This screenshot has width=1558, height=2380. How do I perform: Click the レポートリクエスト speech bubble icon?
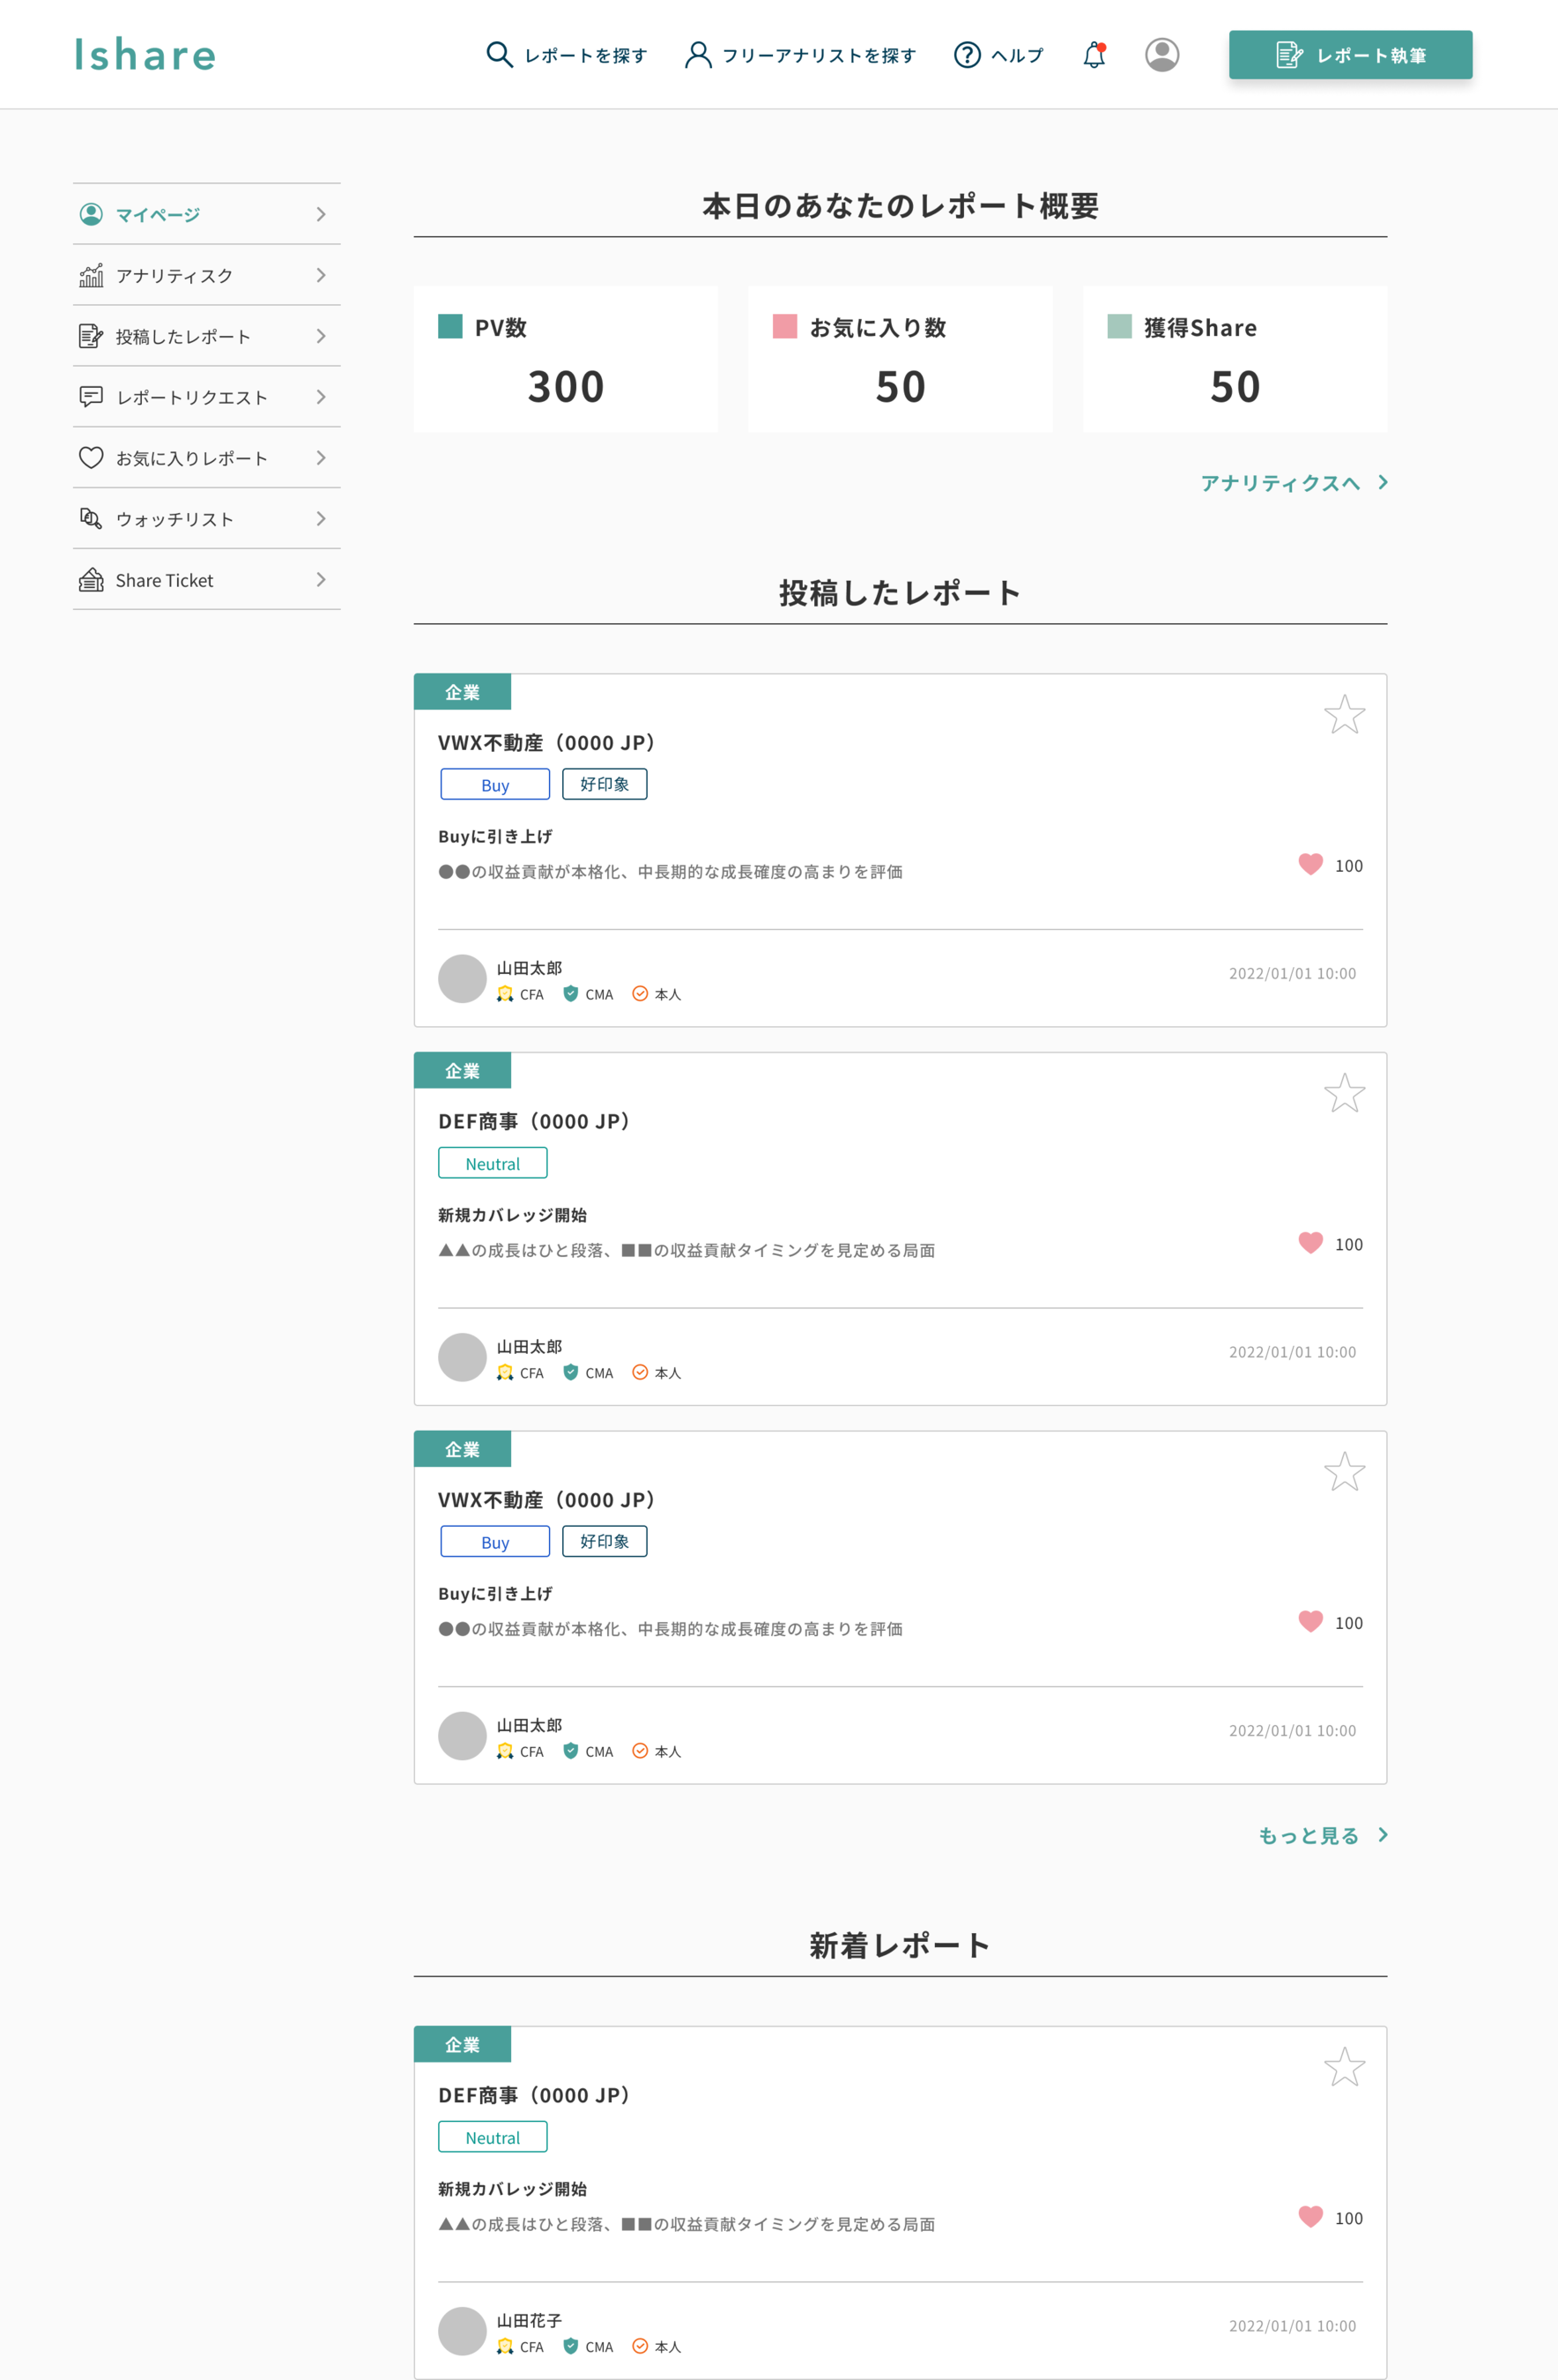91,397
